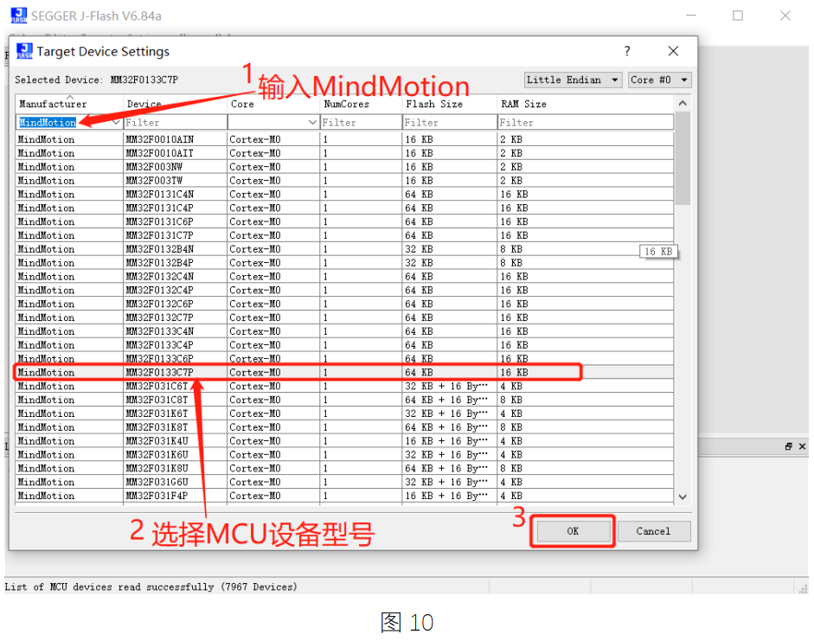This screenshot has height=641, width=814.
Task: Minimize the J-Flash main window
Action: pyautogui.click(x=691, y=16)
